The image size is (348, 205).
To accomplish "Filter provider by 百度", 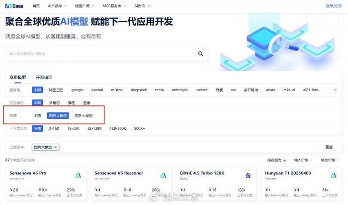I will point(219,90).
